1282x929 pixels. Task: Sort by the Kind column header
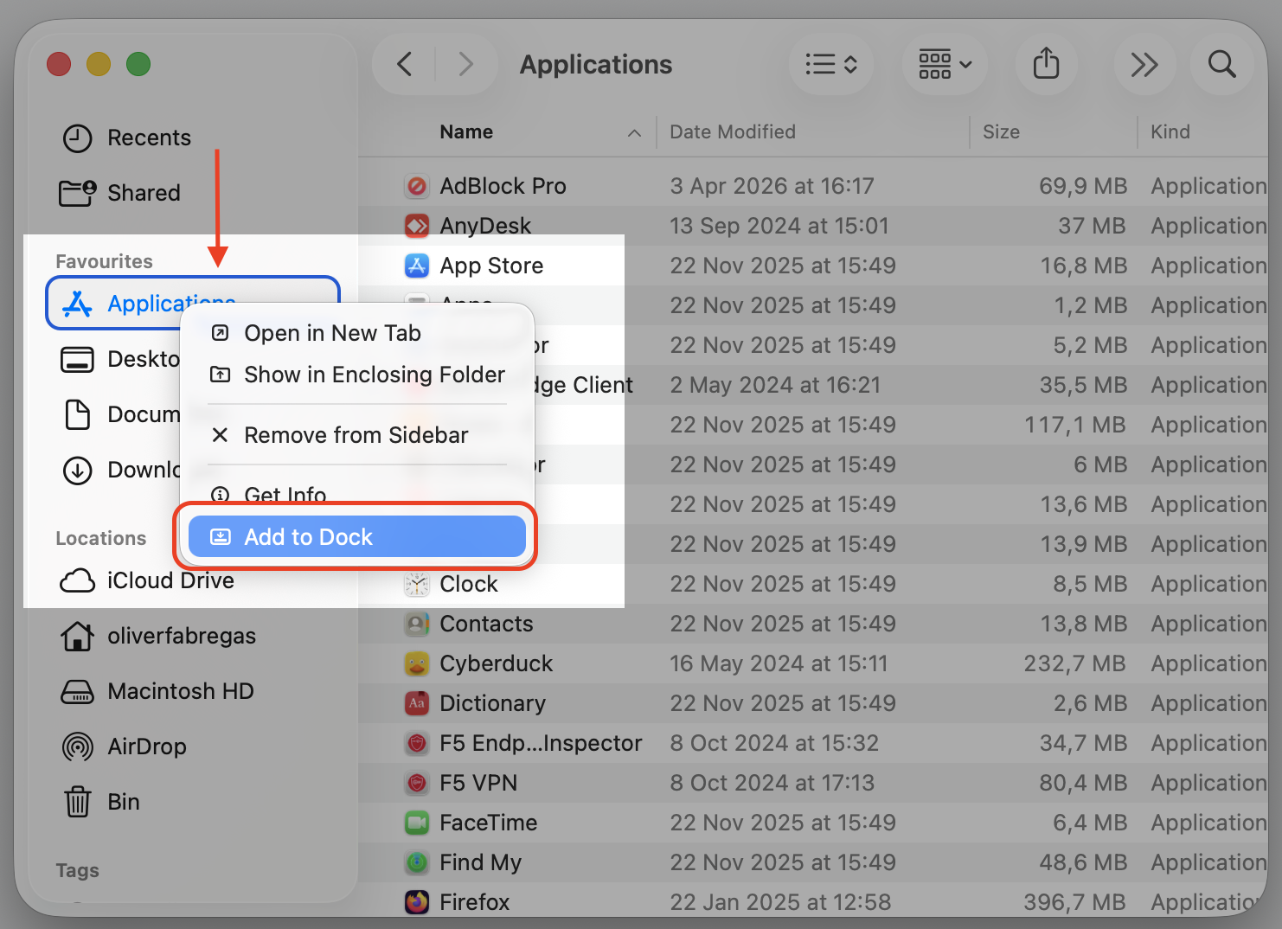coord(1170,132)
